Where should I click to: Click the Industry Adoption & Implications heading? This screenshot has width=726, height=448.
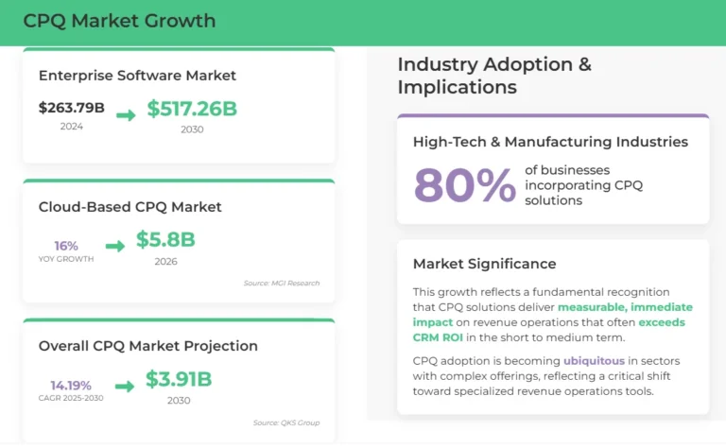[494, 76]
